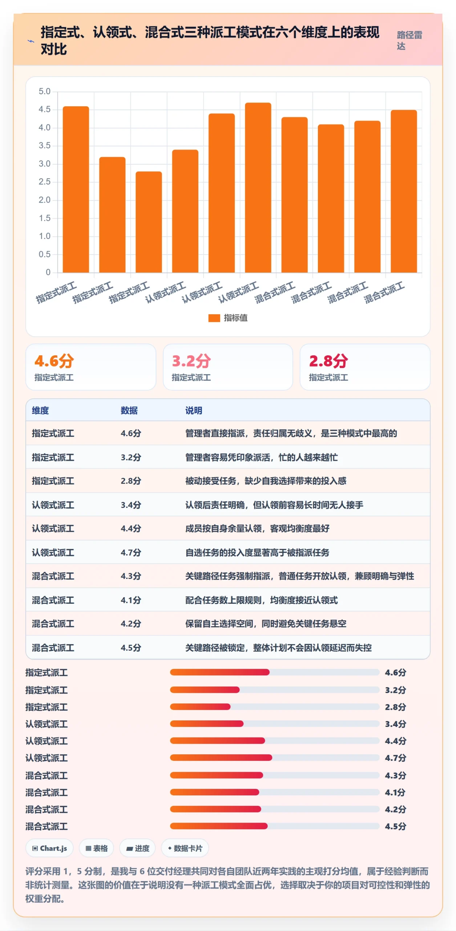456x931 pixels.
Task: Click the progress bar labeled 4.6分
Action: (x=275, y=672)
